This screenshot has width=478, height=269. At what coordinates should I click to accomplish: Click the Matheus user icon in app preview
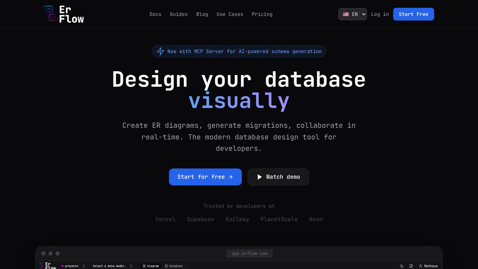421,266
